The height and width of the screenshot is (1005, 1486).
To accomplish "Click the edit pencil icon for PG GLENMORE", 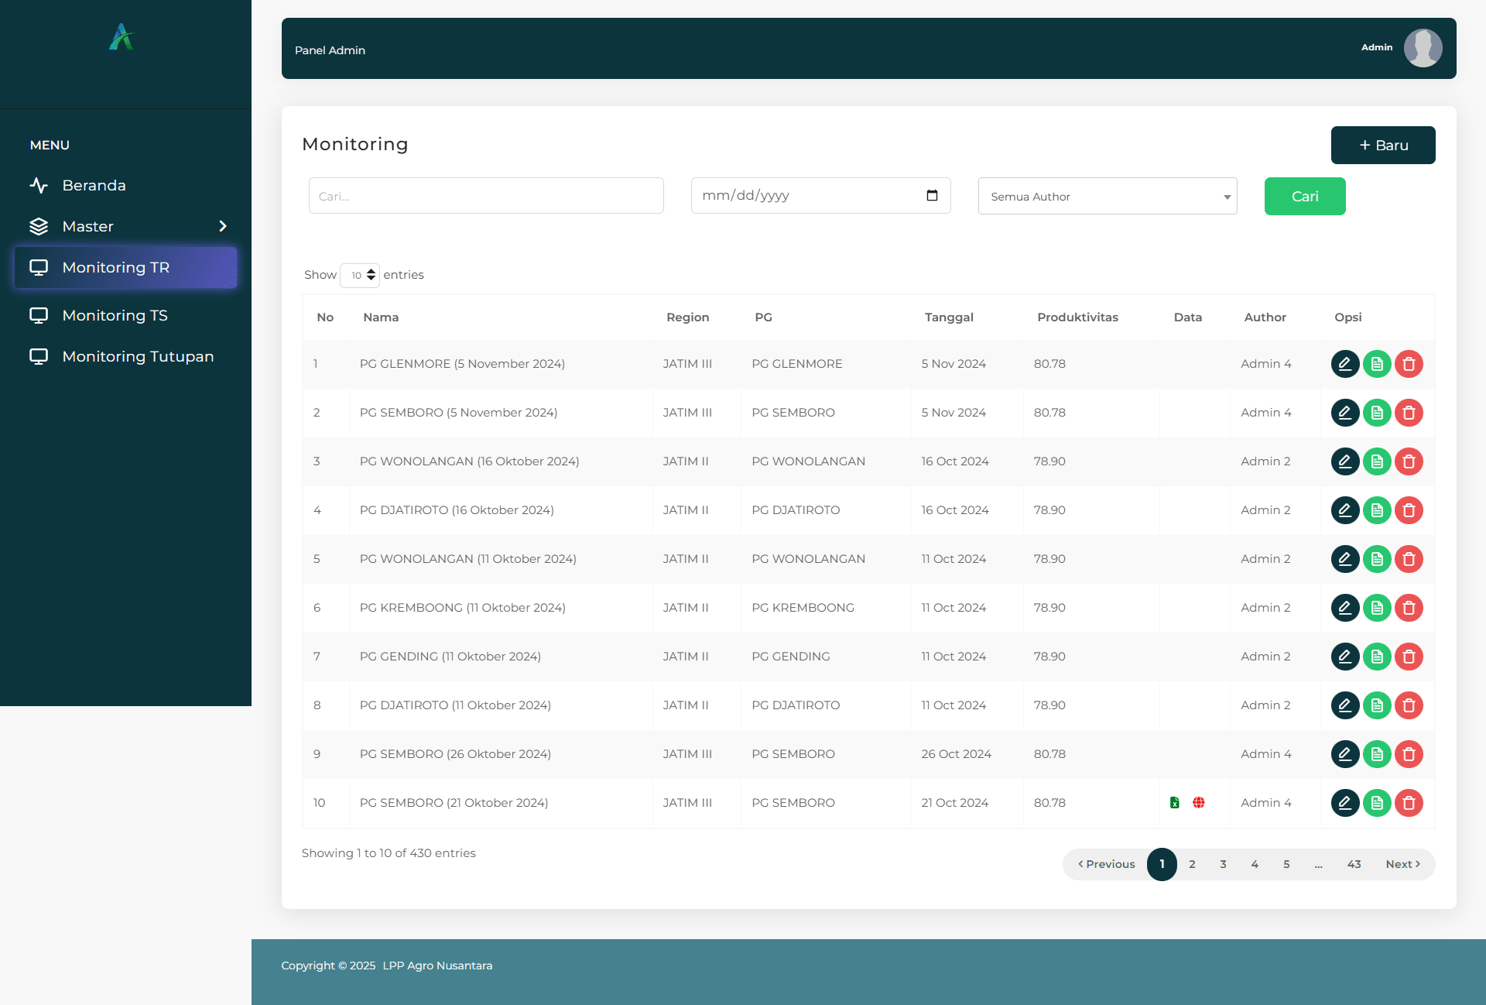I will click(1345, 364).
